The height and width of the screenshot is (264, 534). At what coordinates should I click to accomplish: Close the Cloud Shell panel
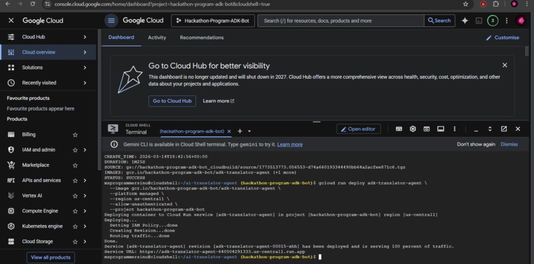(517, 129)
